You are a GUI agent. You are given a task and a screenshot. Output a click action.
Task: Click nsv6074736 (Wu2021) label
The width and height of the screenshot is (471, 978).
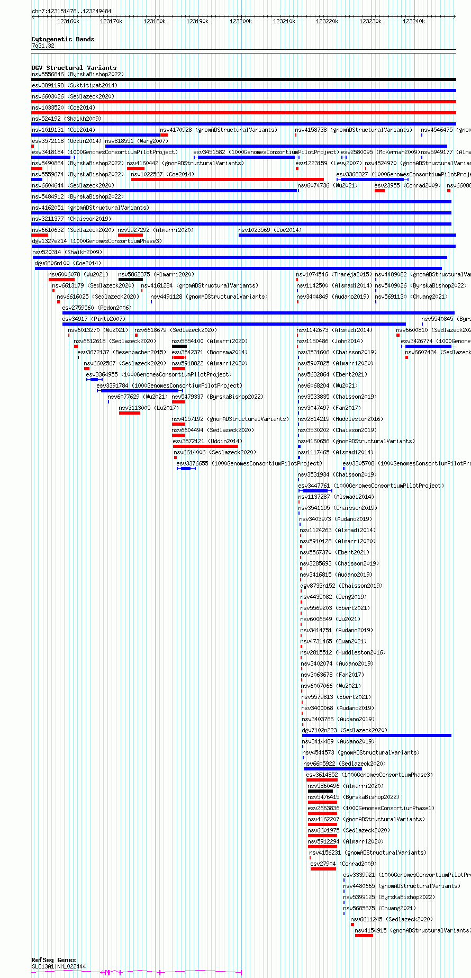point(328,185)
